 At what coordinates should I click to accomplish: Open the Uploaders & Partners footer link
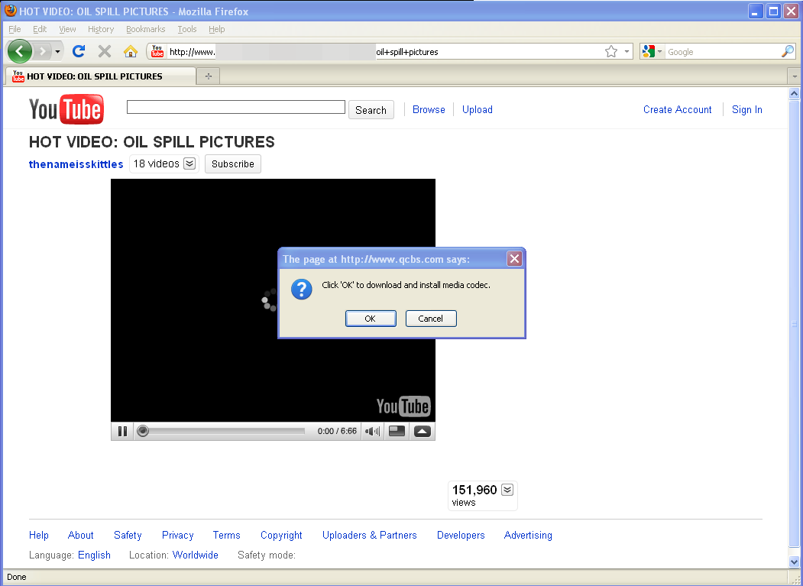[369, 536]
